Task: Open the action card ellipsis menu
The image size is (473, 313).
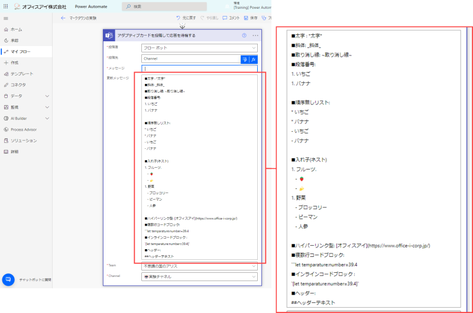Action: click(x=255, y=35)
